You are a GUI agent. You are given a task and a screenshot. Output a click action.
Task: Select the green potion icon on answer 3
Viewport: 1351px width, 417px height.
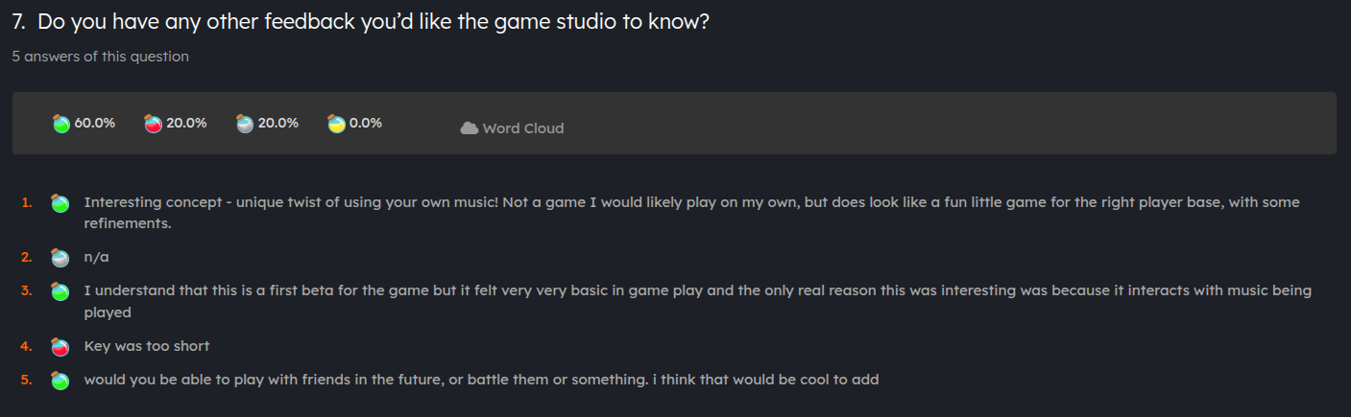point(60,290)
